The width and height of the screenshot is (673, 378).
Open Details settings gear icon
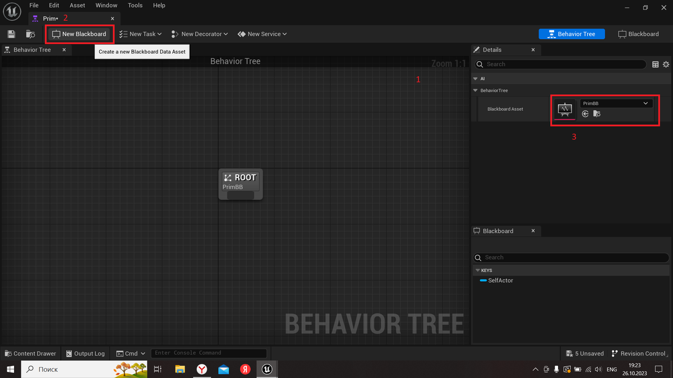tap(666, 64)
